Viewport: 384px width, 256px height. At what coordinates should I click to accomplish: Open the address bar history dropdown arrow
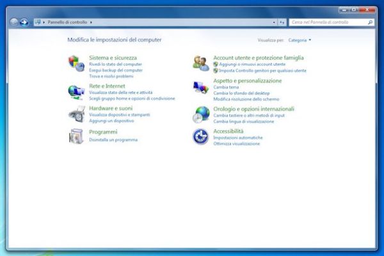pos(273,22)
